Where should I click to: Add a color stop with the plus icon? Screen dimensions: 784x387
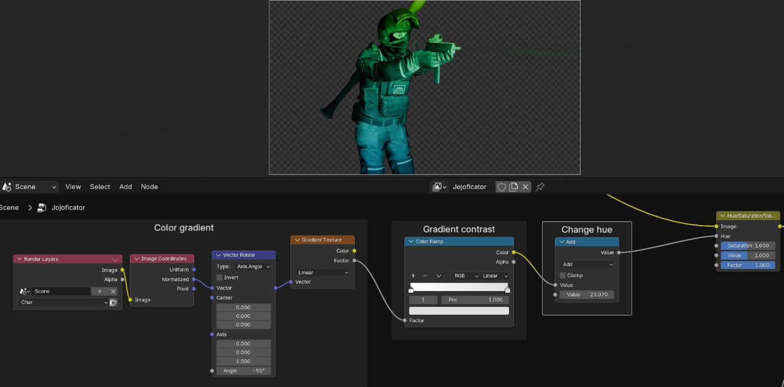pyautogui.click(x=413, y=276)
